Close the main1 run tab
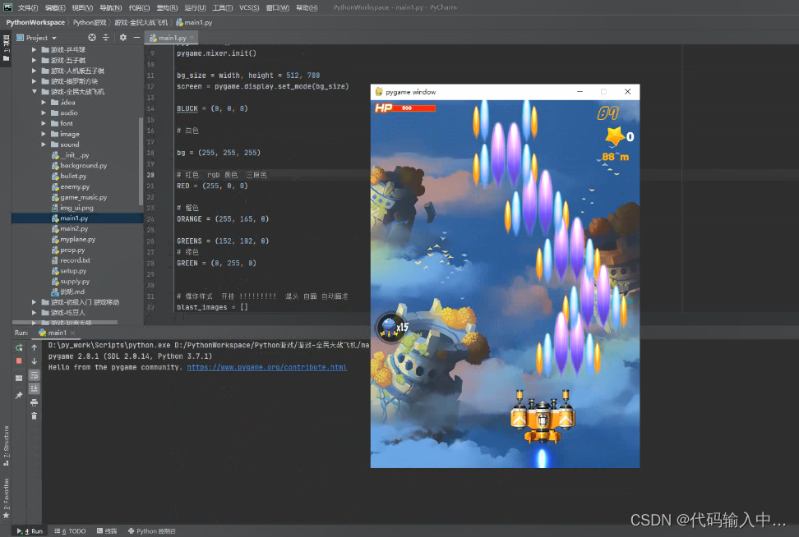 [x=73, y=333]
